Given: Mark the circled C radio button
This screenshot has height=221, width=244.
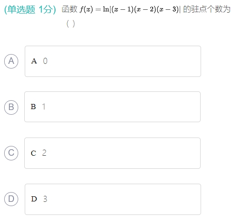Looking at the screenshot, I should click(x=11, y=153).
